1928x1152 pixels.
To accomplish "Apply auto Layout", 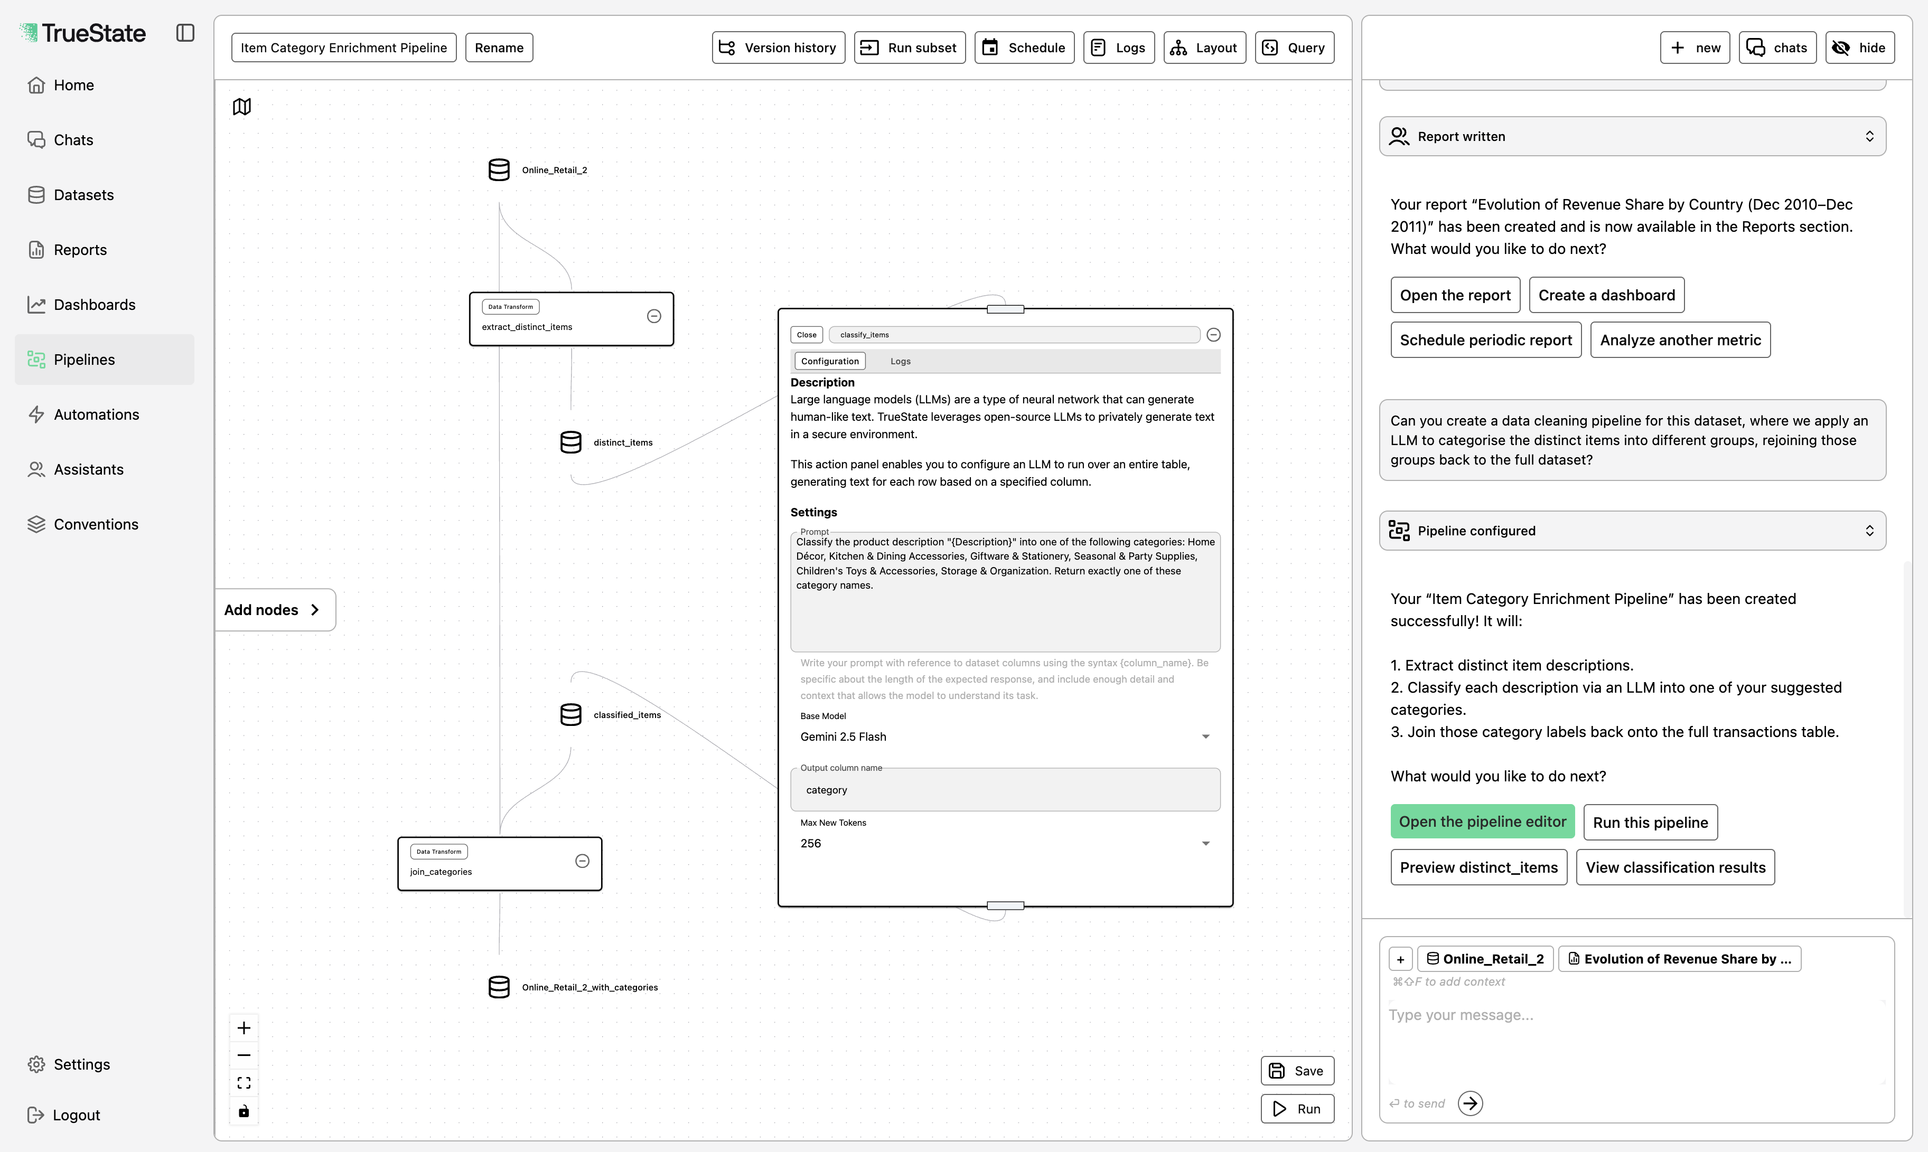I will coord(1204,48).
